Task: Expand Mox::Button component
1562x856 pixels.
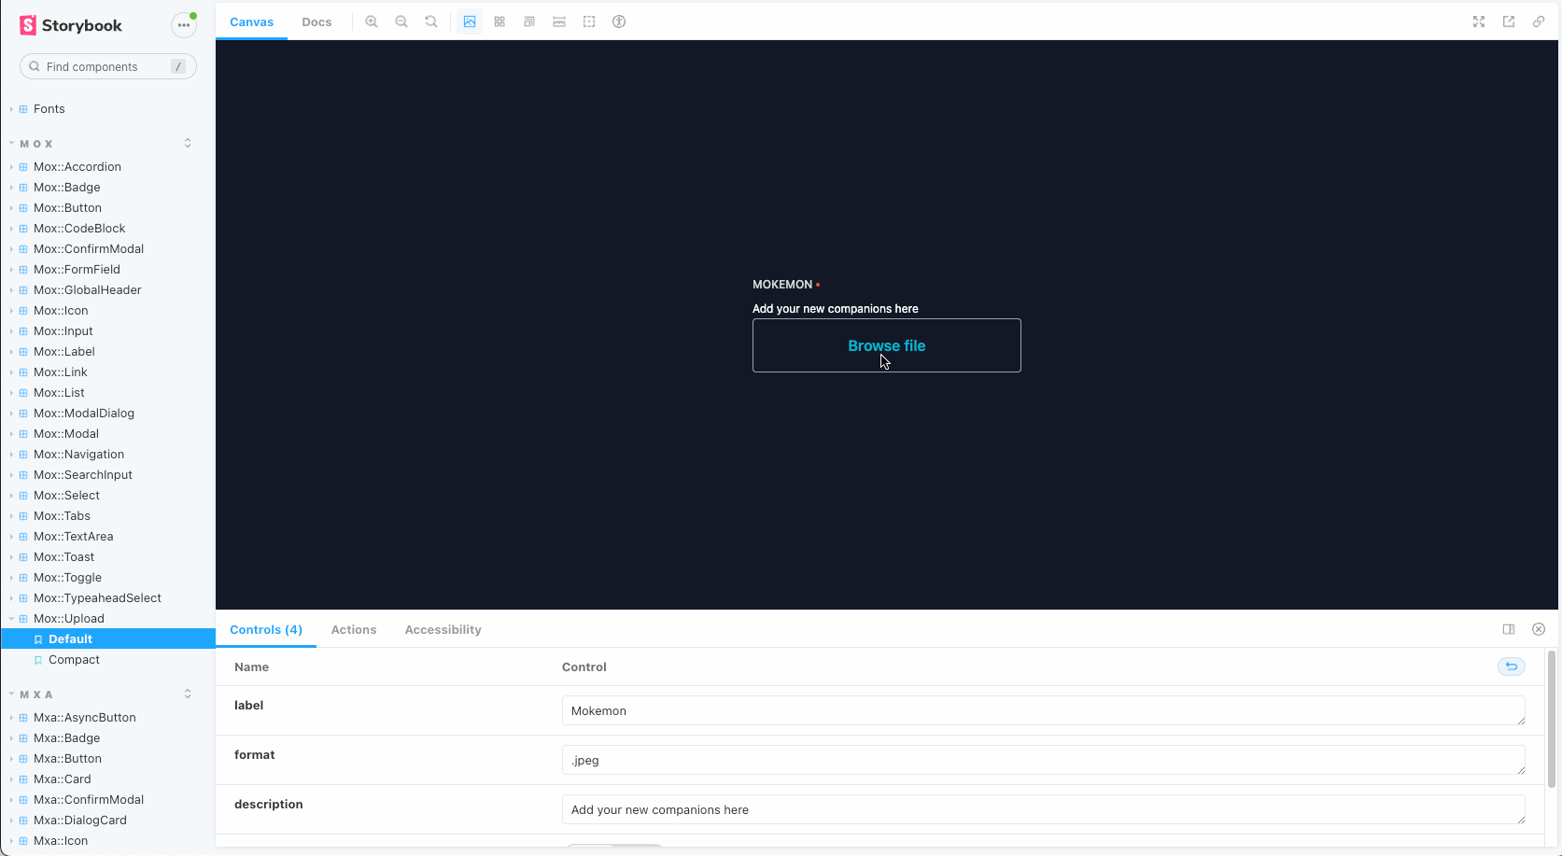Action: point(67,208)
